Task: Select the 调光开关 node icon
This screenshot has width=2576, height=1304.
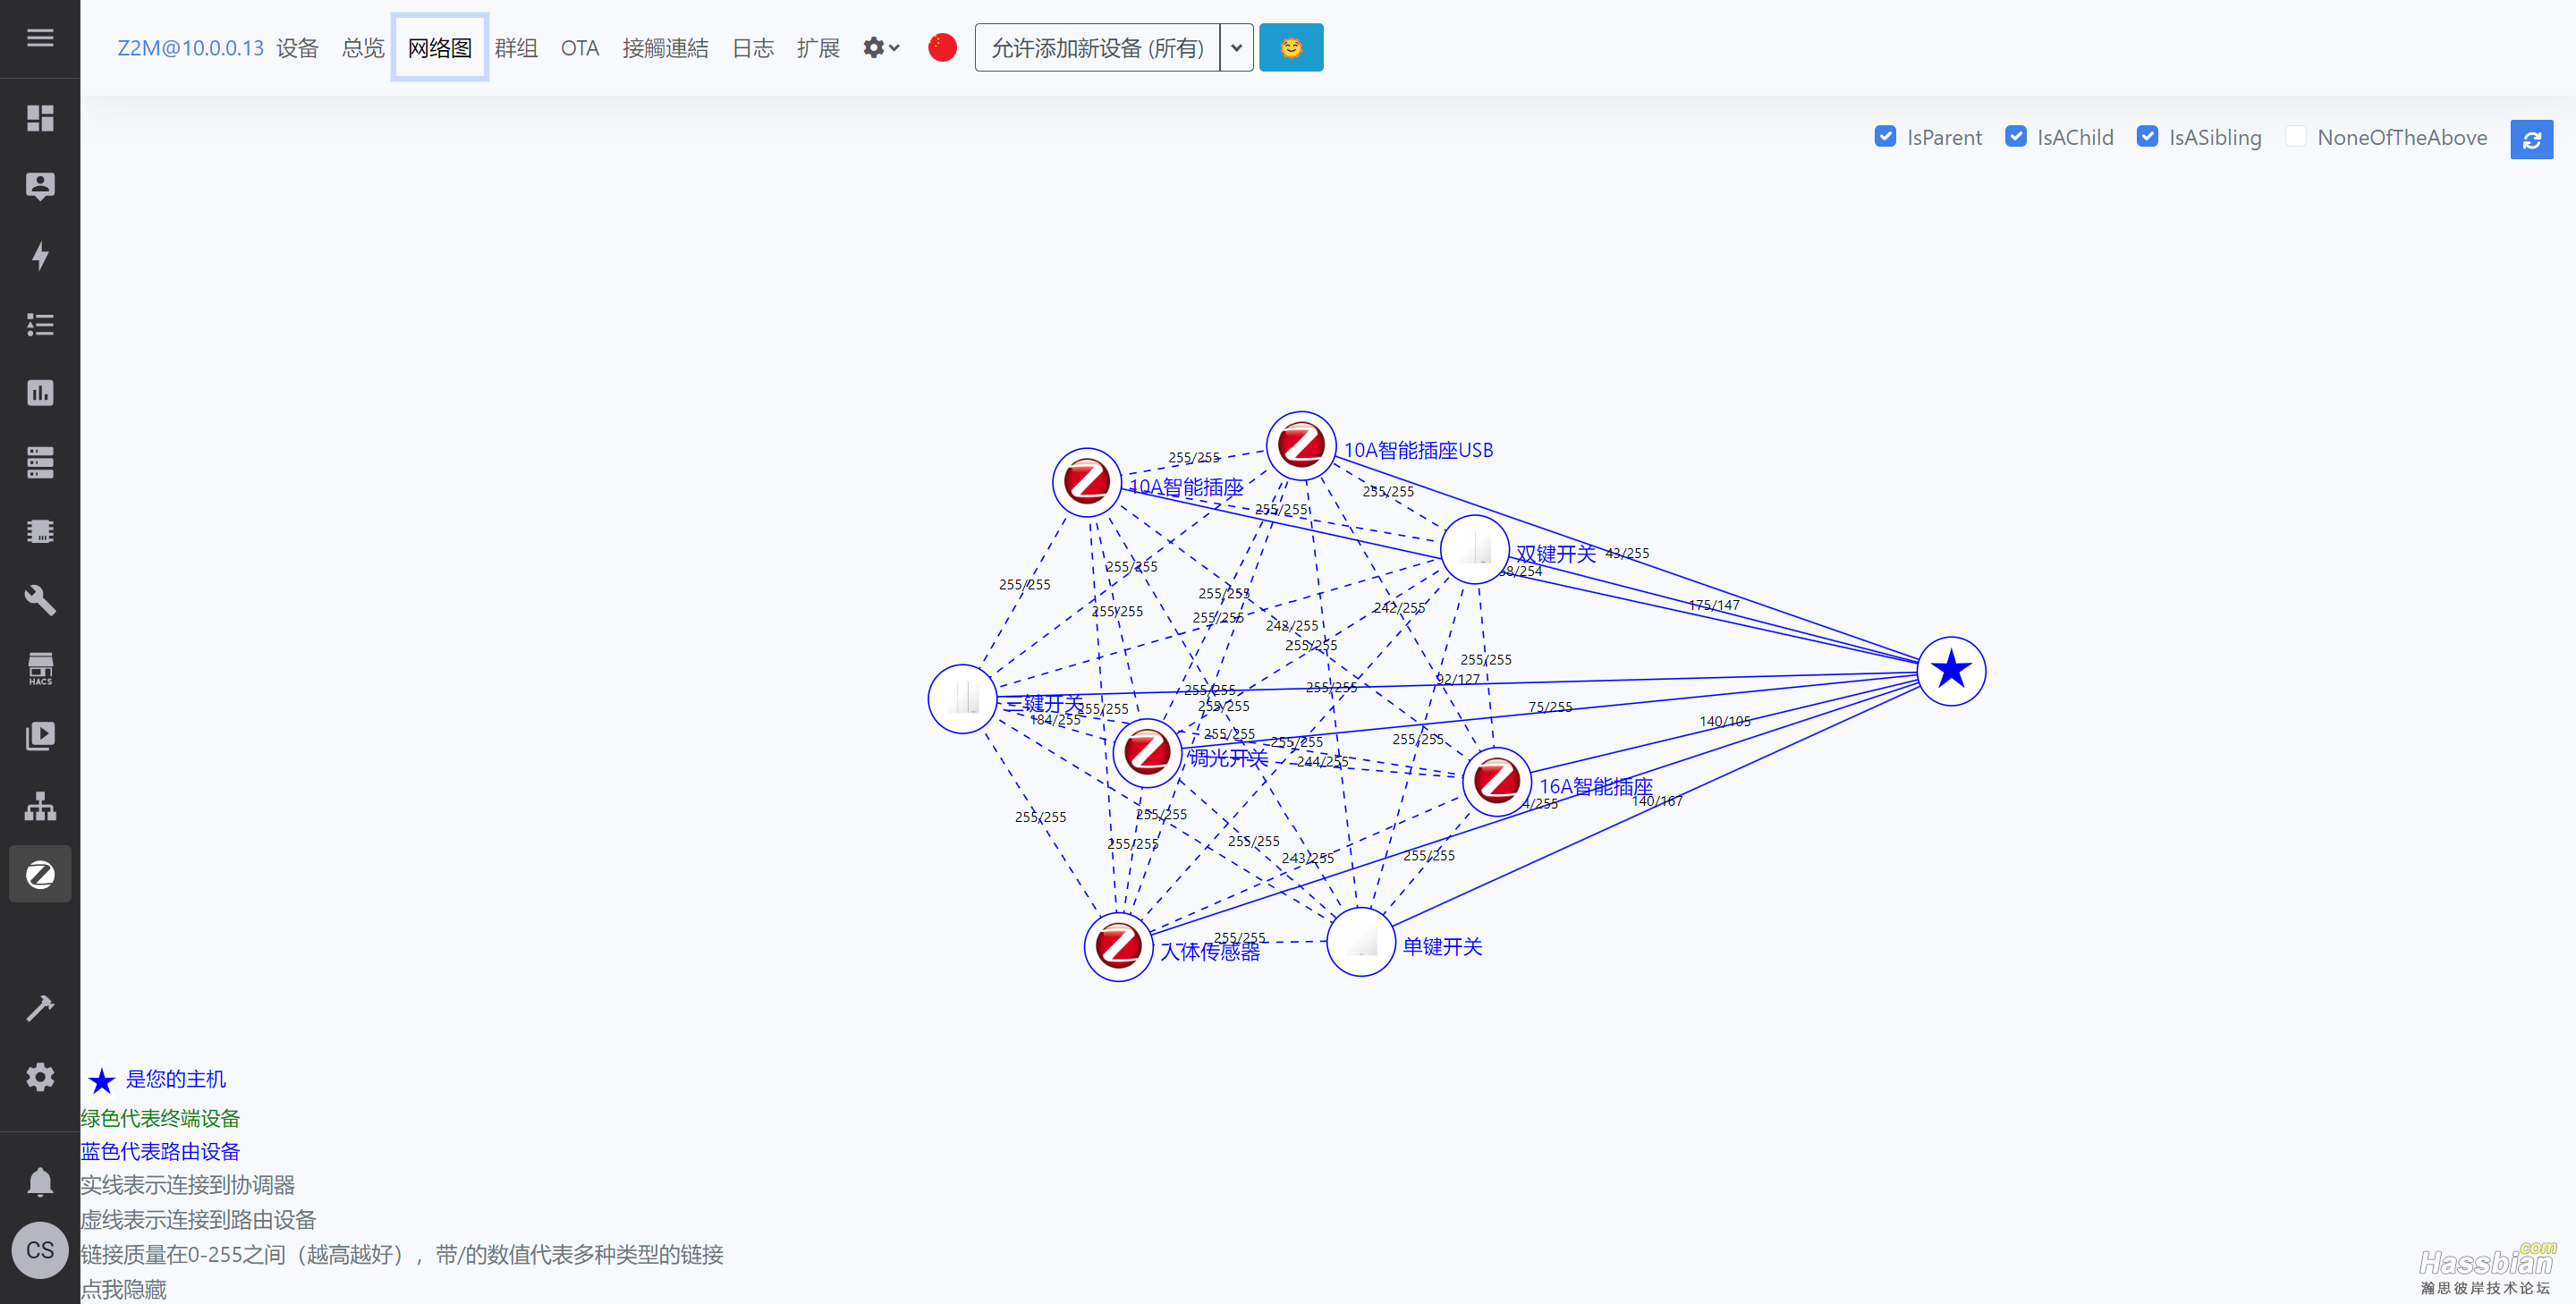Action: pos(1147,752)
